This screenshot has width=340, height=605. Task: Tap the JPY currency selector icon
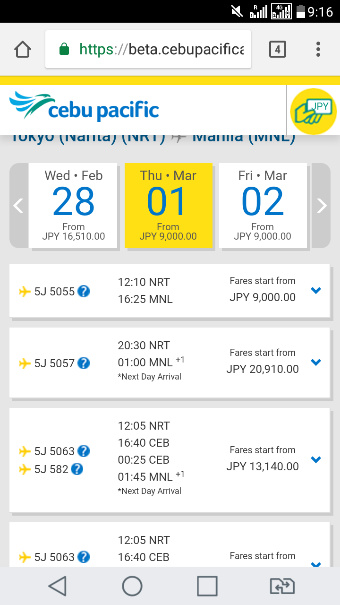coord(313,112)
